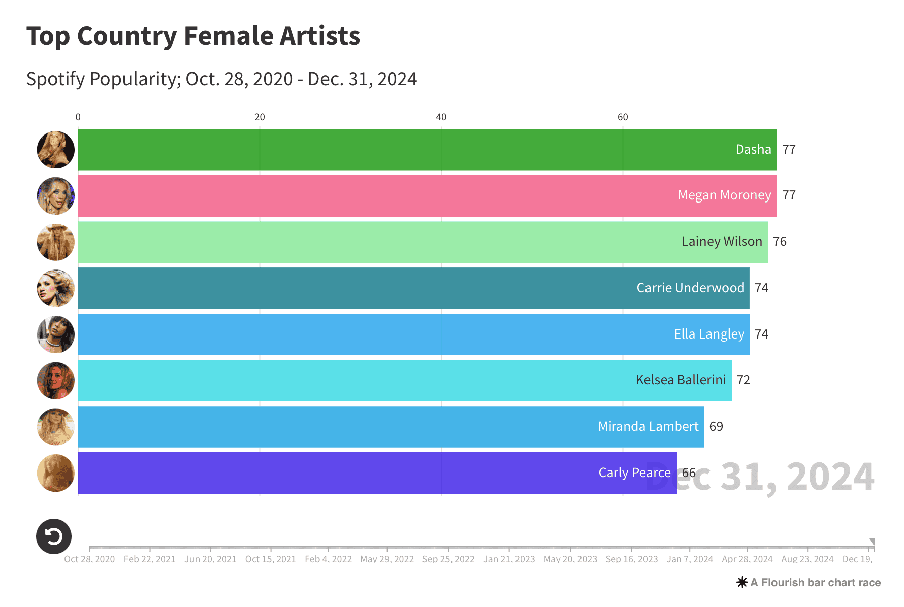This screenshot has width=904, height=607.
Task: Click Carly Pearce's circular avatar
Action: [55, 473]
